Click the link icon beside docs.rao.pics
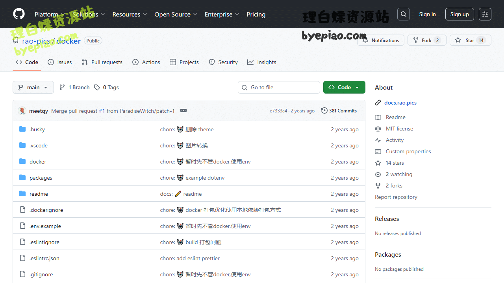 (378, 103)
